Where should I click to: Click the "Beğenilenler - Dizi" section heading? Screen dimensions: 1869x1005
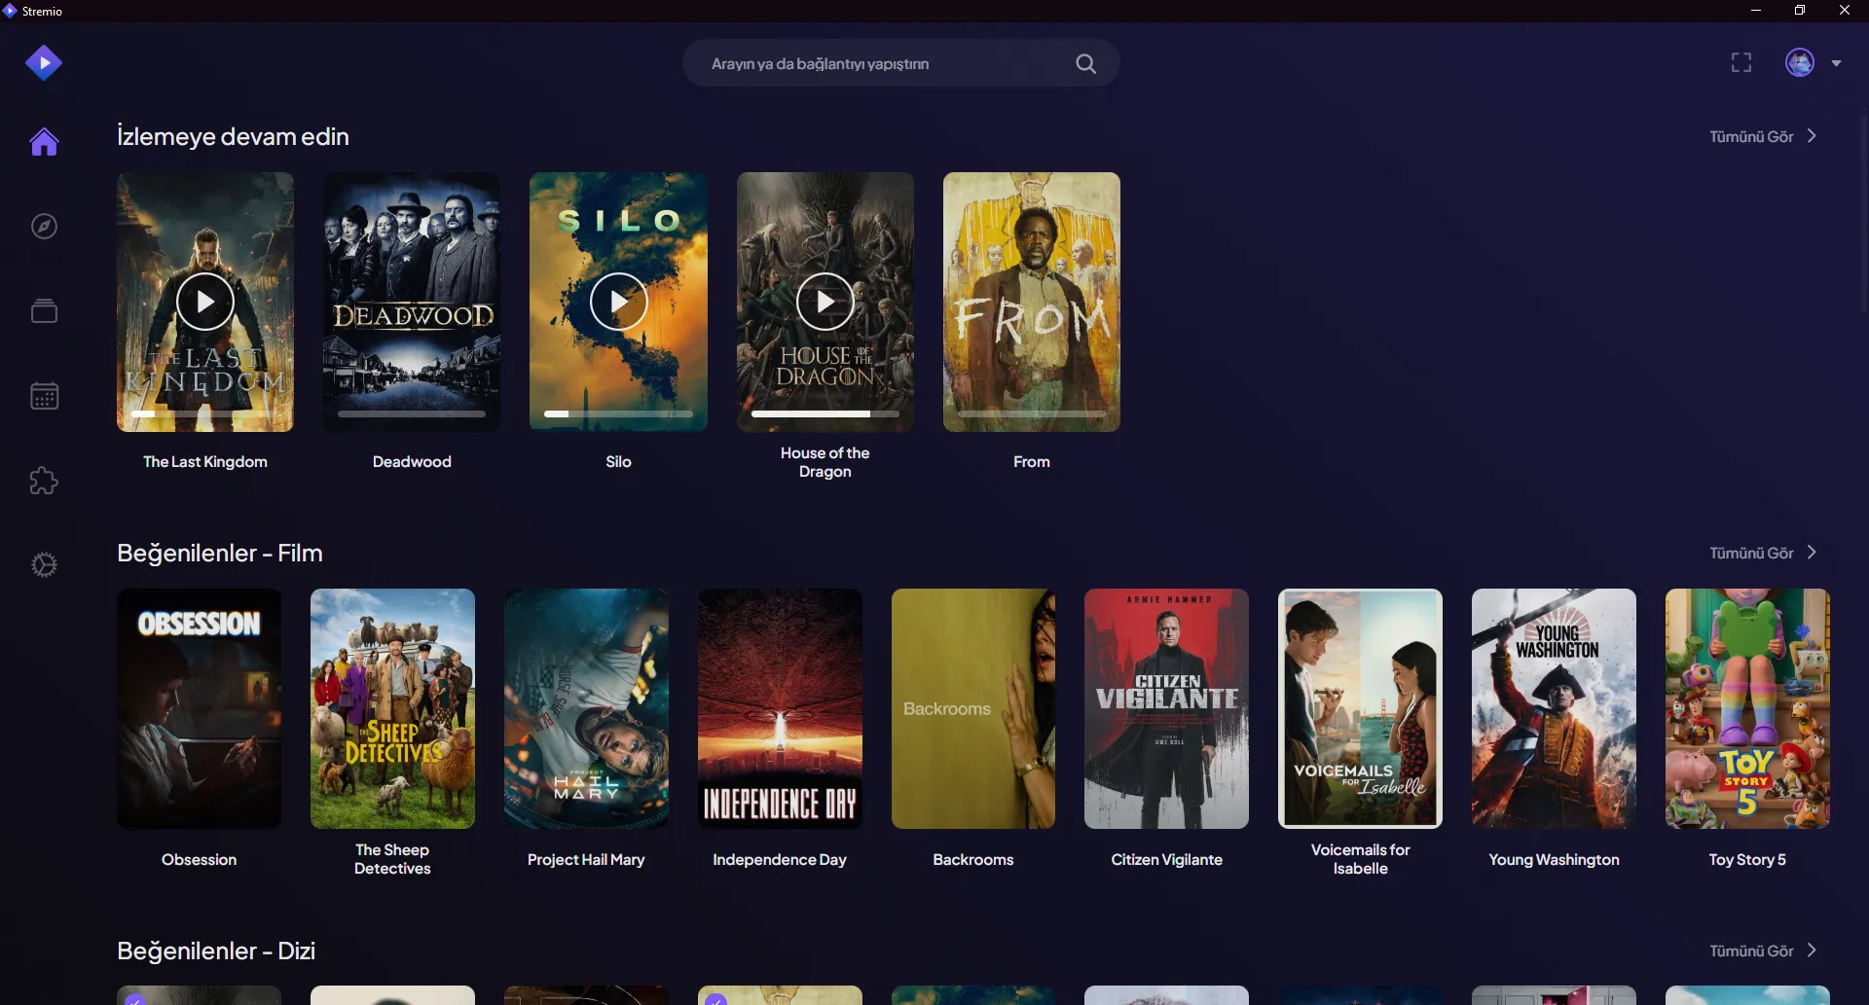click(216, 951)
